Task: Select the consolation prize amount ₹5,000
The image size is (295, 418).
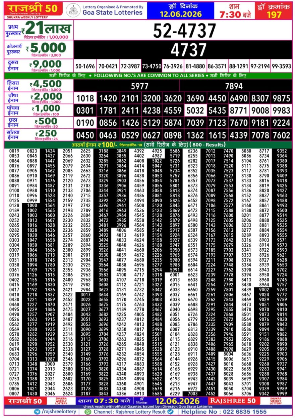Action: click(x=46, y=48)
